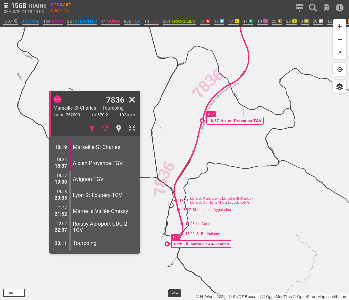Viewport: 349px width, 300px height.
Task: Toggle the INTERCITES train filter
Action: (x=82, y=21)
